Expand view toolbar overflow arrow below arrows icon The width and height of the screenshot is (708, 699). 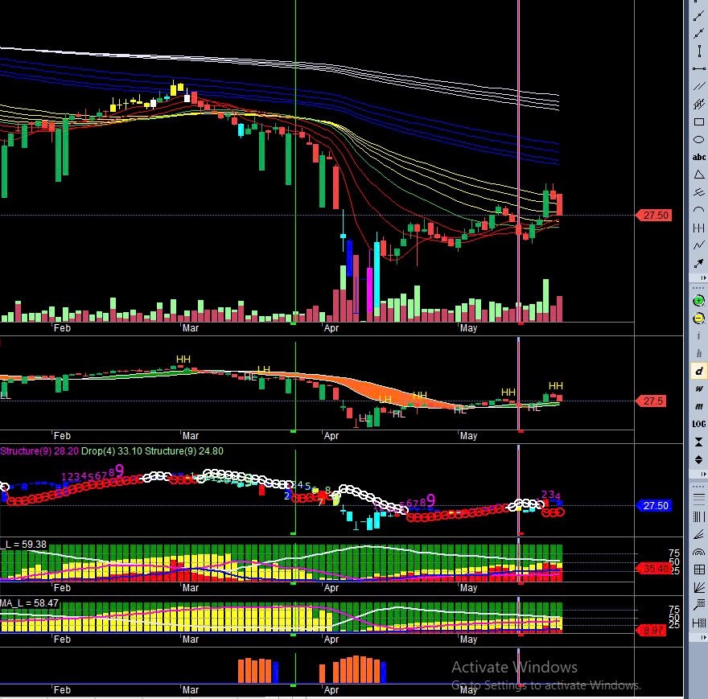[703, 474]
